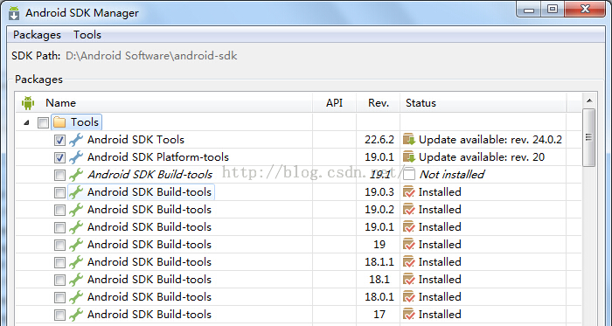Click the Not installed status icon
This screenshot has width=612, height=326.
coord(409,174)
